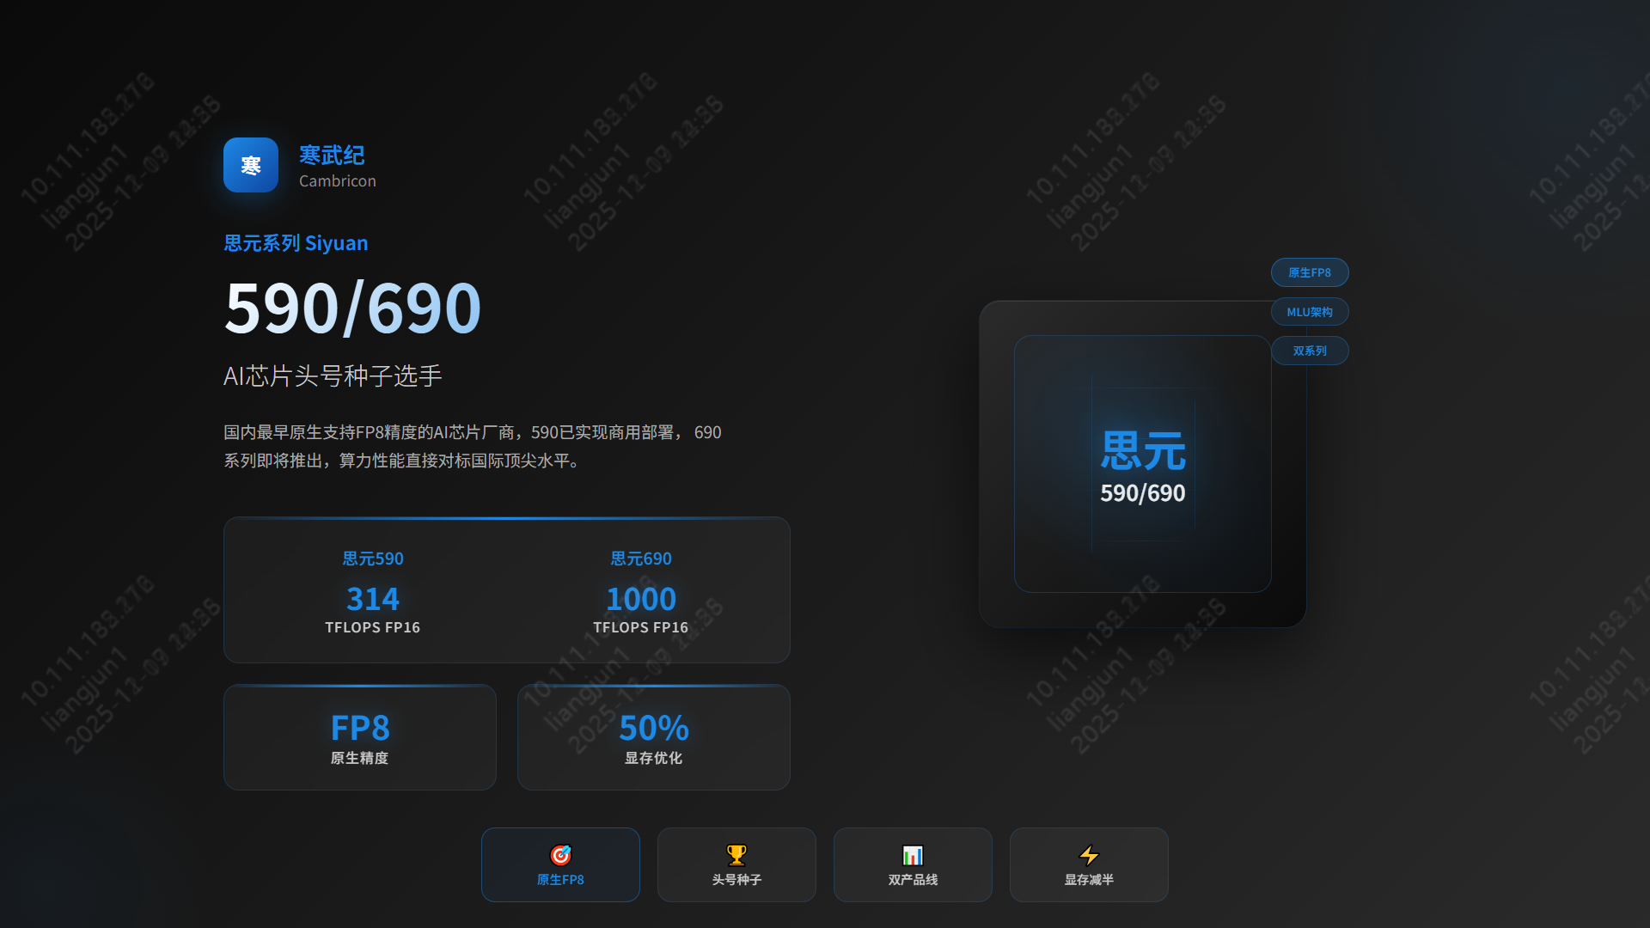Screen dimensions: 1650x928
Task: Click the AI芯片头号种子选手 subtitle
Action: [x=333, y=375]
